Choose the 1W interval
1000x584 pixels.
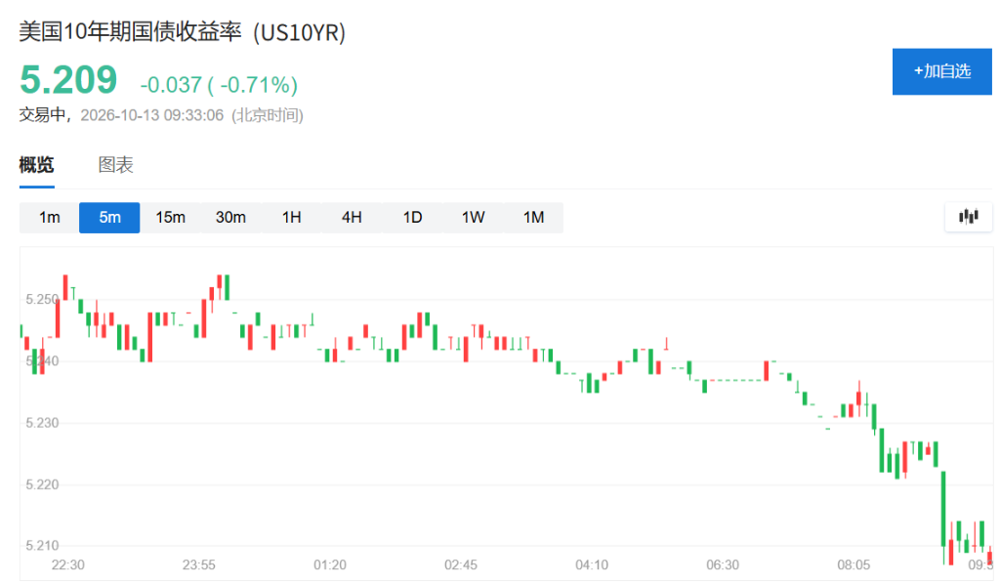[x=474, y=218]
